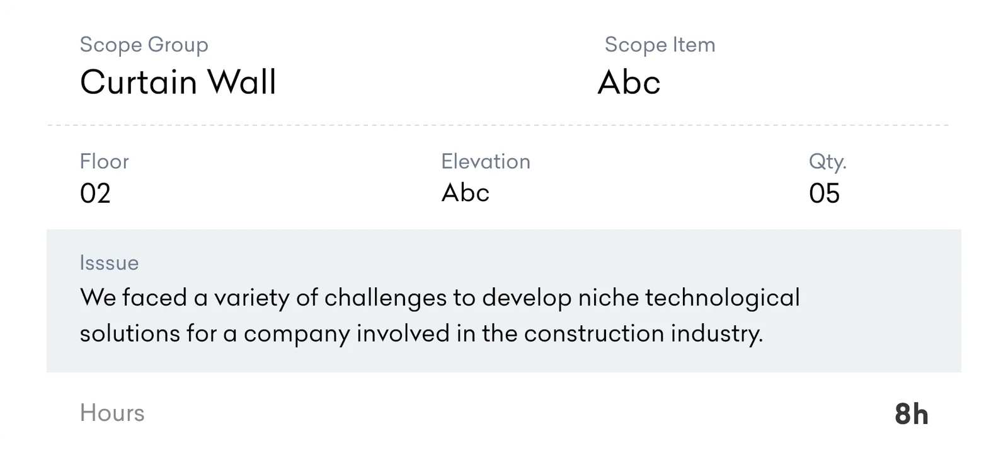This screenshot has width=1008, height=460.
Task: Select the Floor value 02
Action: click(95, 193)
